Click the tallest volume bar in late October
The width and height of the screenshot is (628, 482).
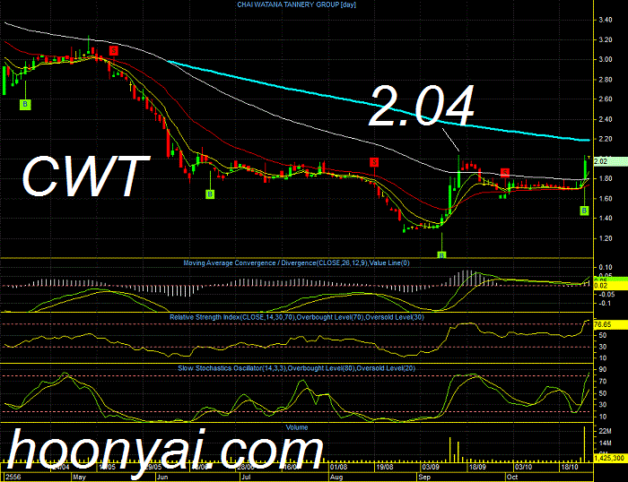tap(584, 444)
